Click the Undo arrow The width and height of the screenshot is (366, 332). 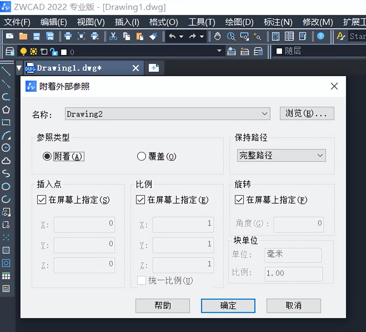pyautogui.click(x=172, y=36)
